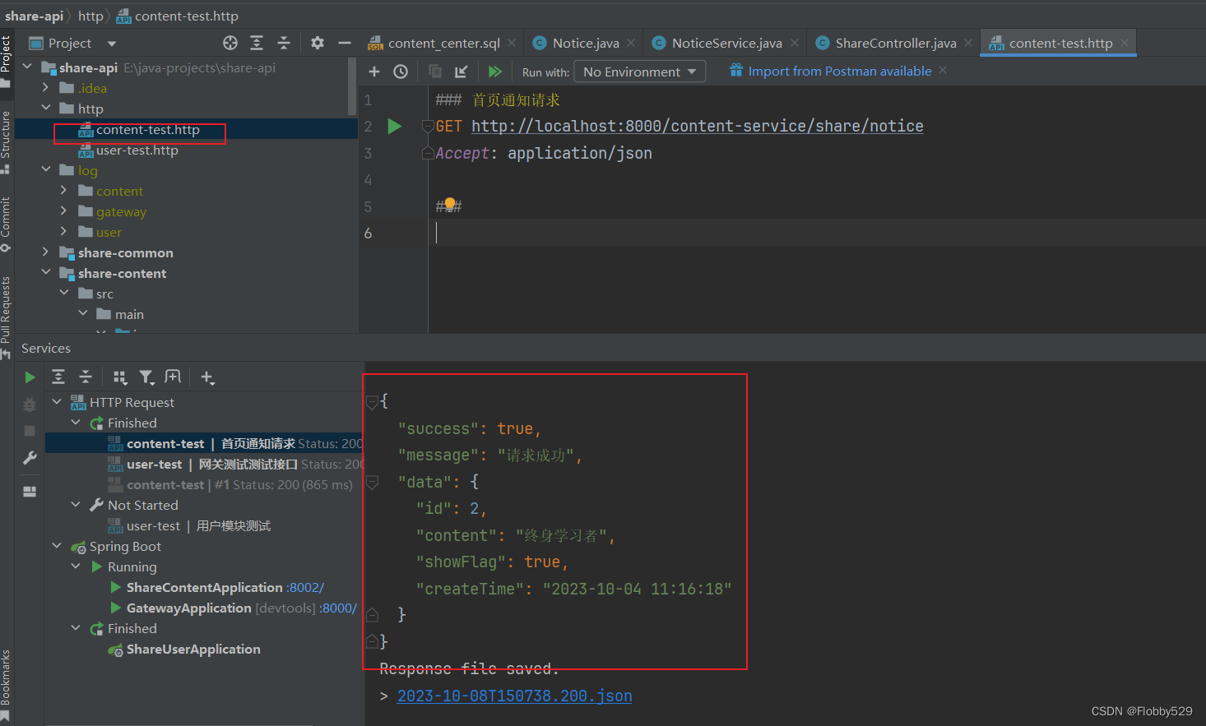Collapse the Spring Boot services node
This screenshot has width=1206, height=726.
[x=57, y=545]
